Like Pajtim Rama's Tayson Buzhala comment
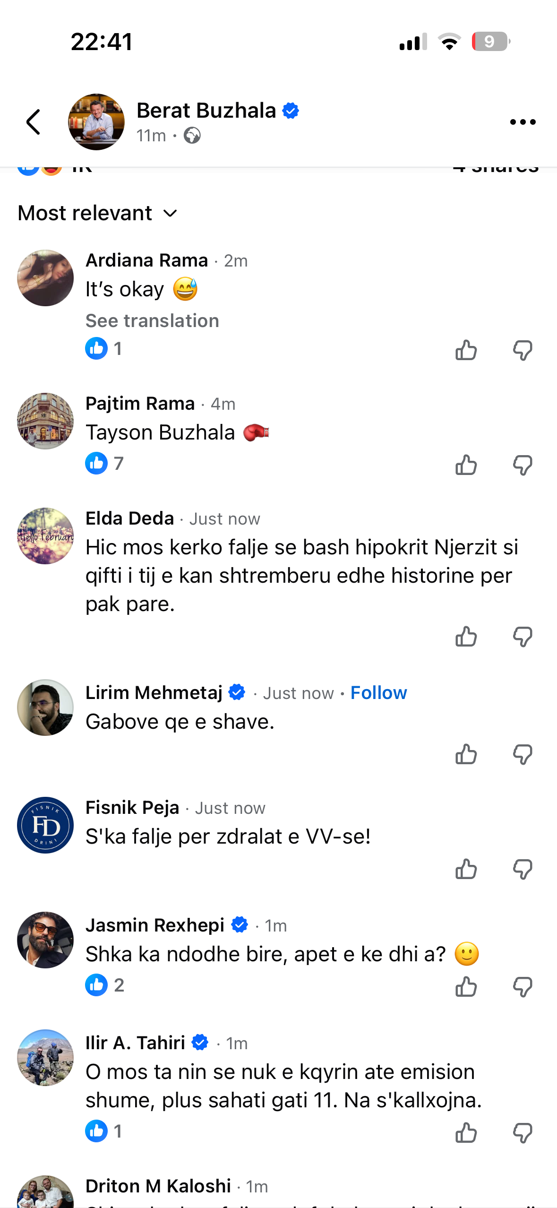Viewport: 557px width, 1208px height. pyautogui.click(x=466, y=465)
